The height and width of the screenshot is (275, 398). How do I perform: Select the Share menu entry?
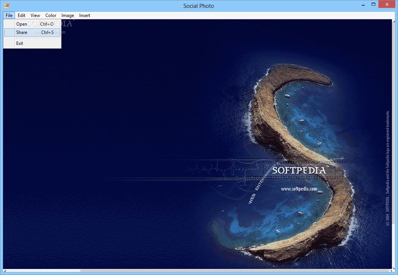pos(32,32)
